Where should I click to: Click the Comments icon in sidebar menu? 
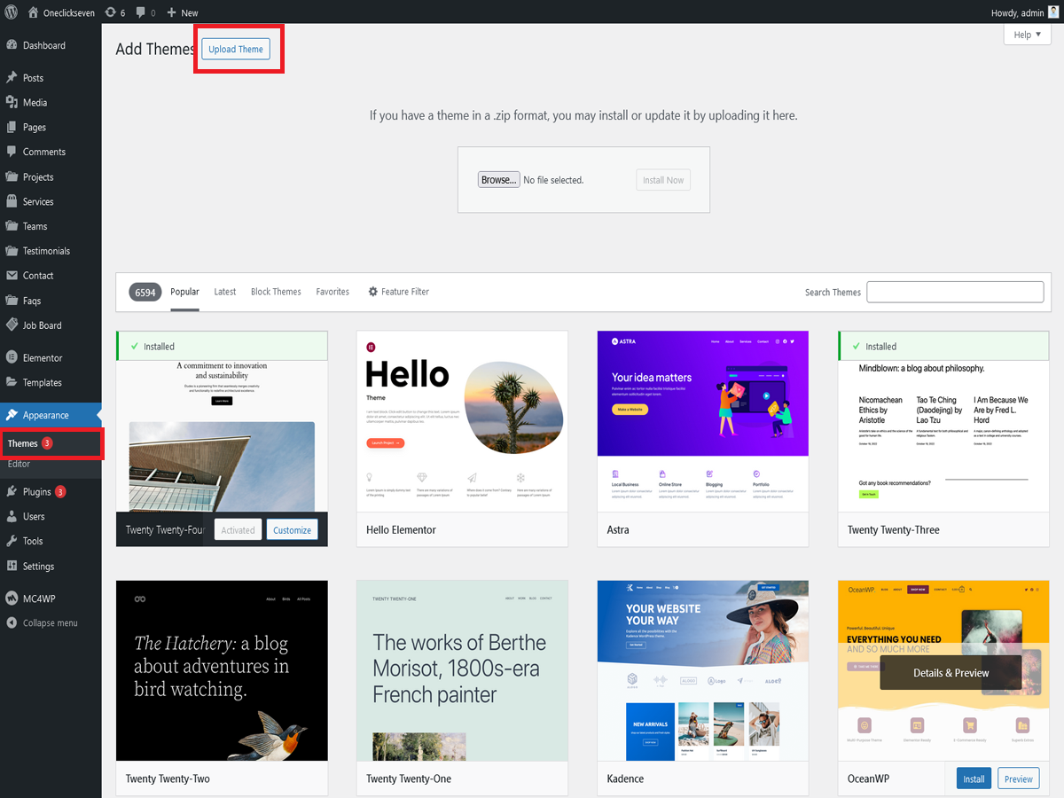pyautogui.click(x=12, y=152)
